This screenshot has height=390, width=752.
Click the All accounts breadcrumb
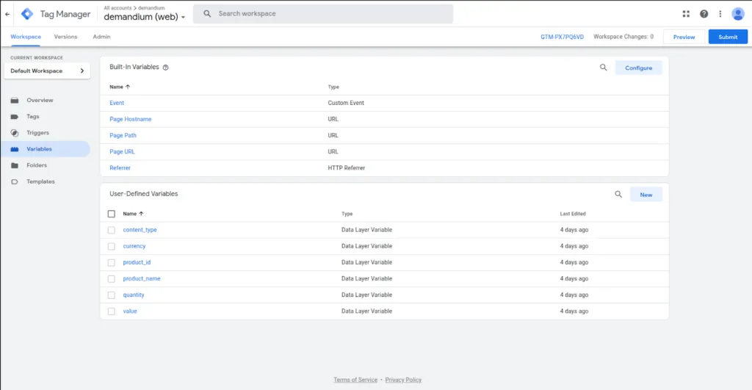117,7
